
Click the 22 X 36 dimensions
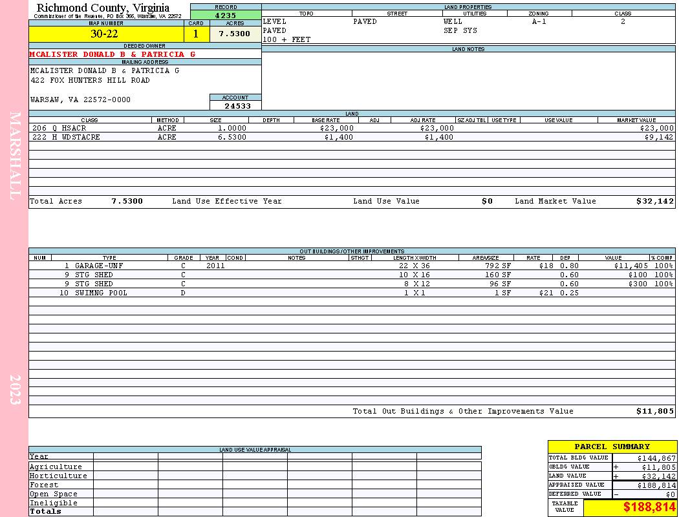(415, 266)
